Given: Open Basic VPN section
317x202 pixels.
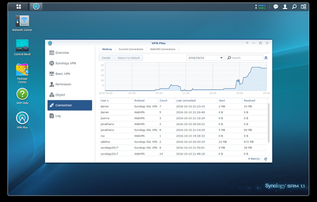Looking at the screenshot, I should click(70, 74).
